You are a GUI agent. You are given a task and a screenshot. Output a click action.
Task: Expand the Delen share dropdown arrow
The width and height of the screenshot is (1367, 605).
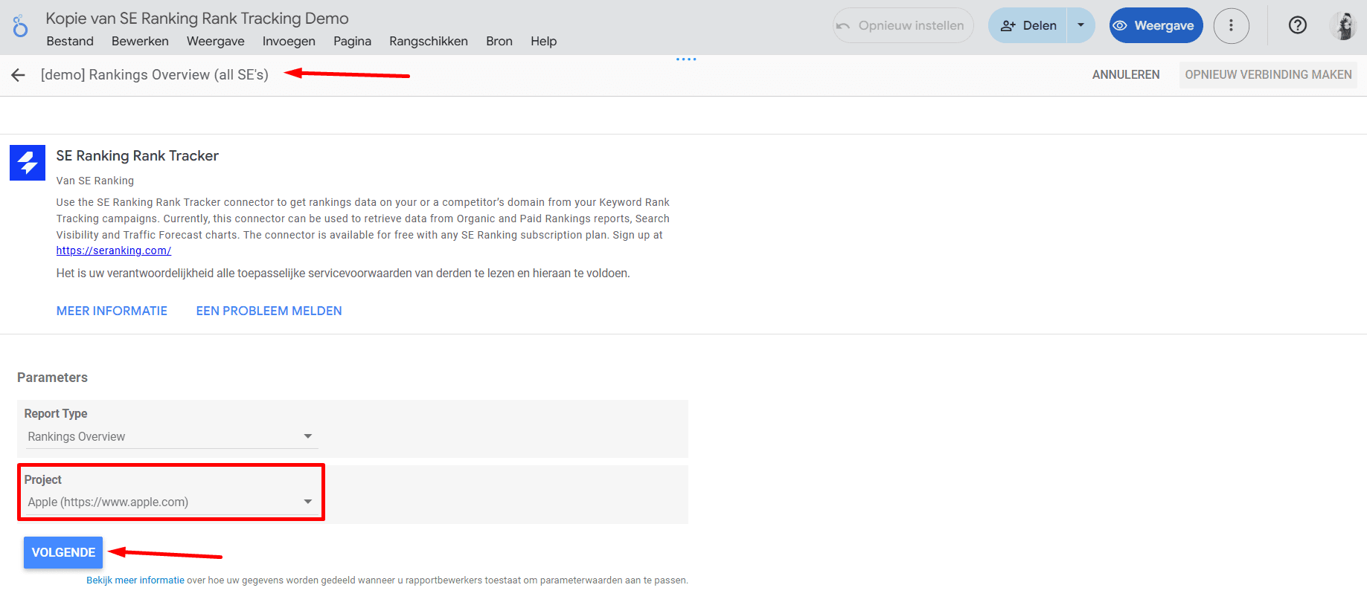pos(1081,25)
